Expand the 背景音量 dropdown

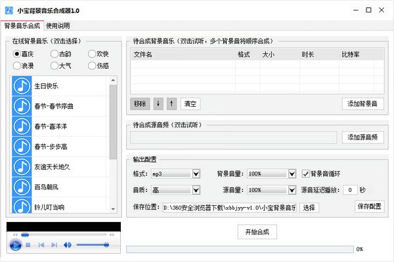pos(290,174)
